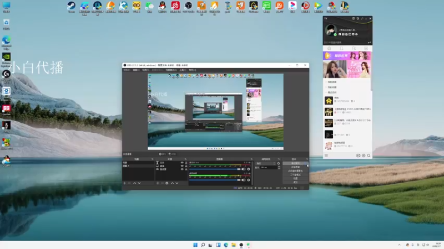
Task: Remove the selected source in OBS
Action: coord(162,183)
